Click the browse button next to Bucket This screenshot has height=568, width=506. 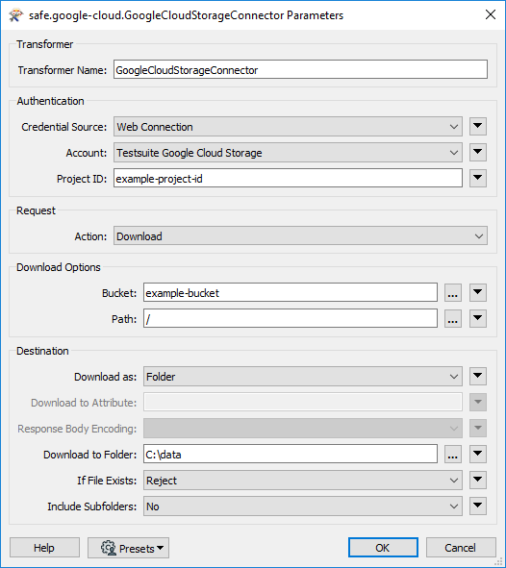coord(453,293)
